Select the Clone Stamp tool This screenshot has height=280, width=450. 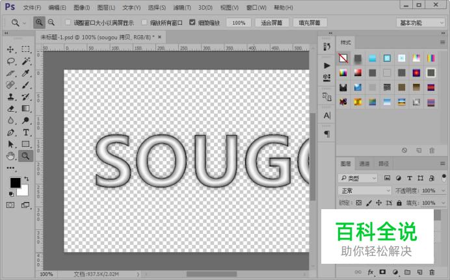(10, 97)
